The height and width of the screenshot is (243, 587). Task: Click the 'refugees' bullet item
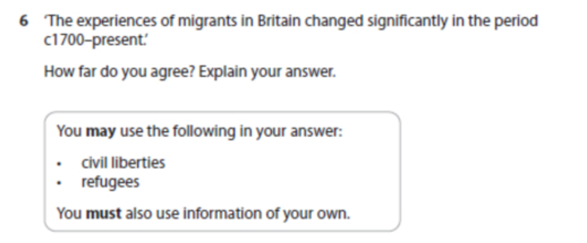coord(110,182)
